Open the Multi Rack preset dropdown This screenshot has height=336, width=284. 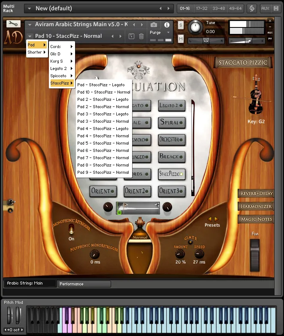[29, 8]
